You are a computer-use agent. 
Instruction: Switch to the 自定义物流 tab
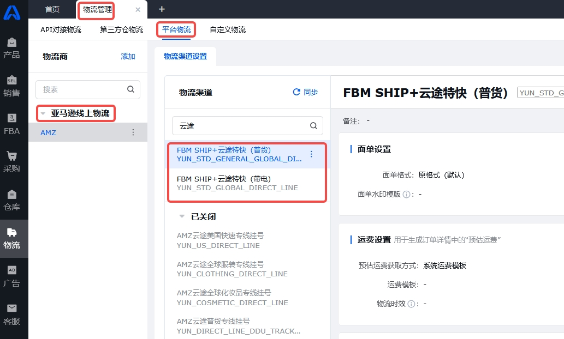click(227, 31)
